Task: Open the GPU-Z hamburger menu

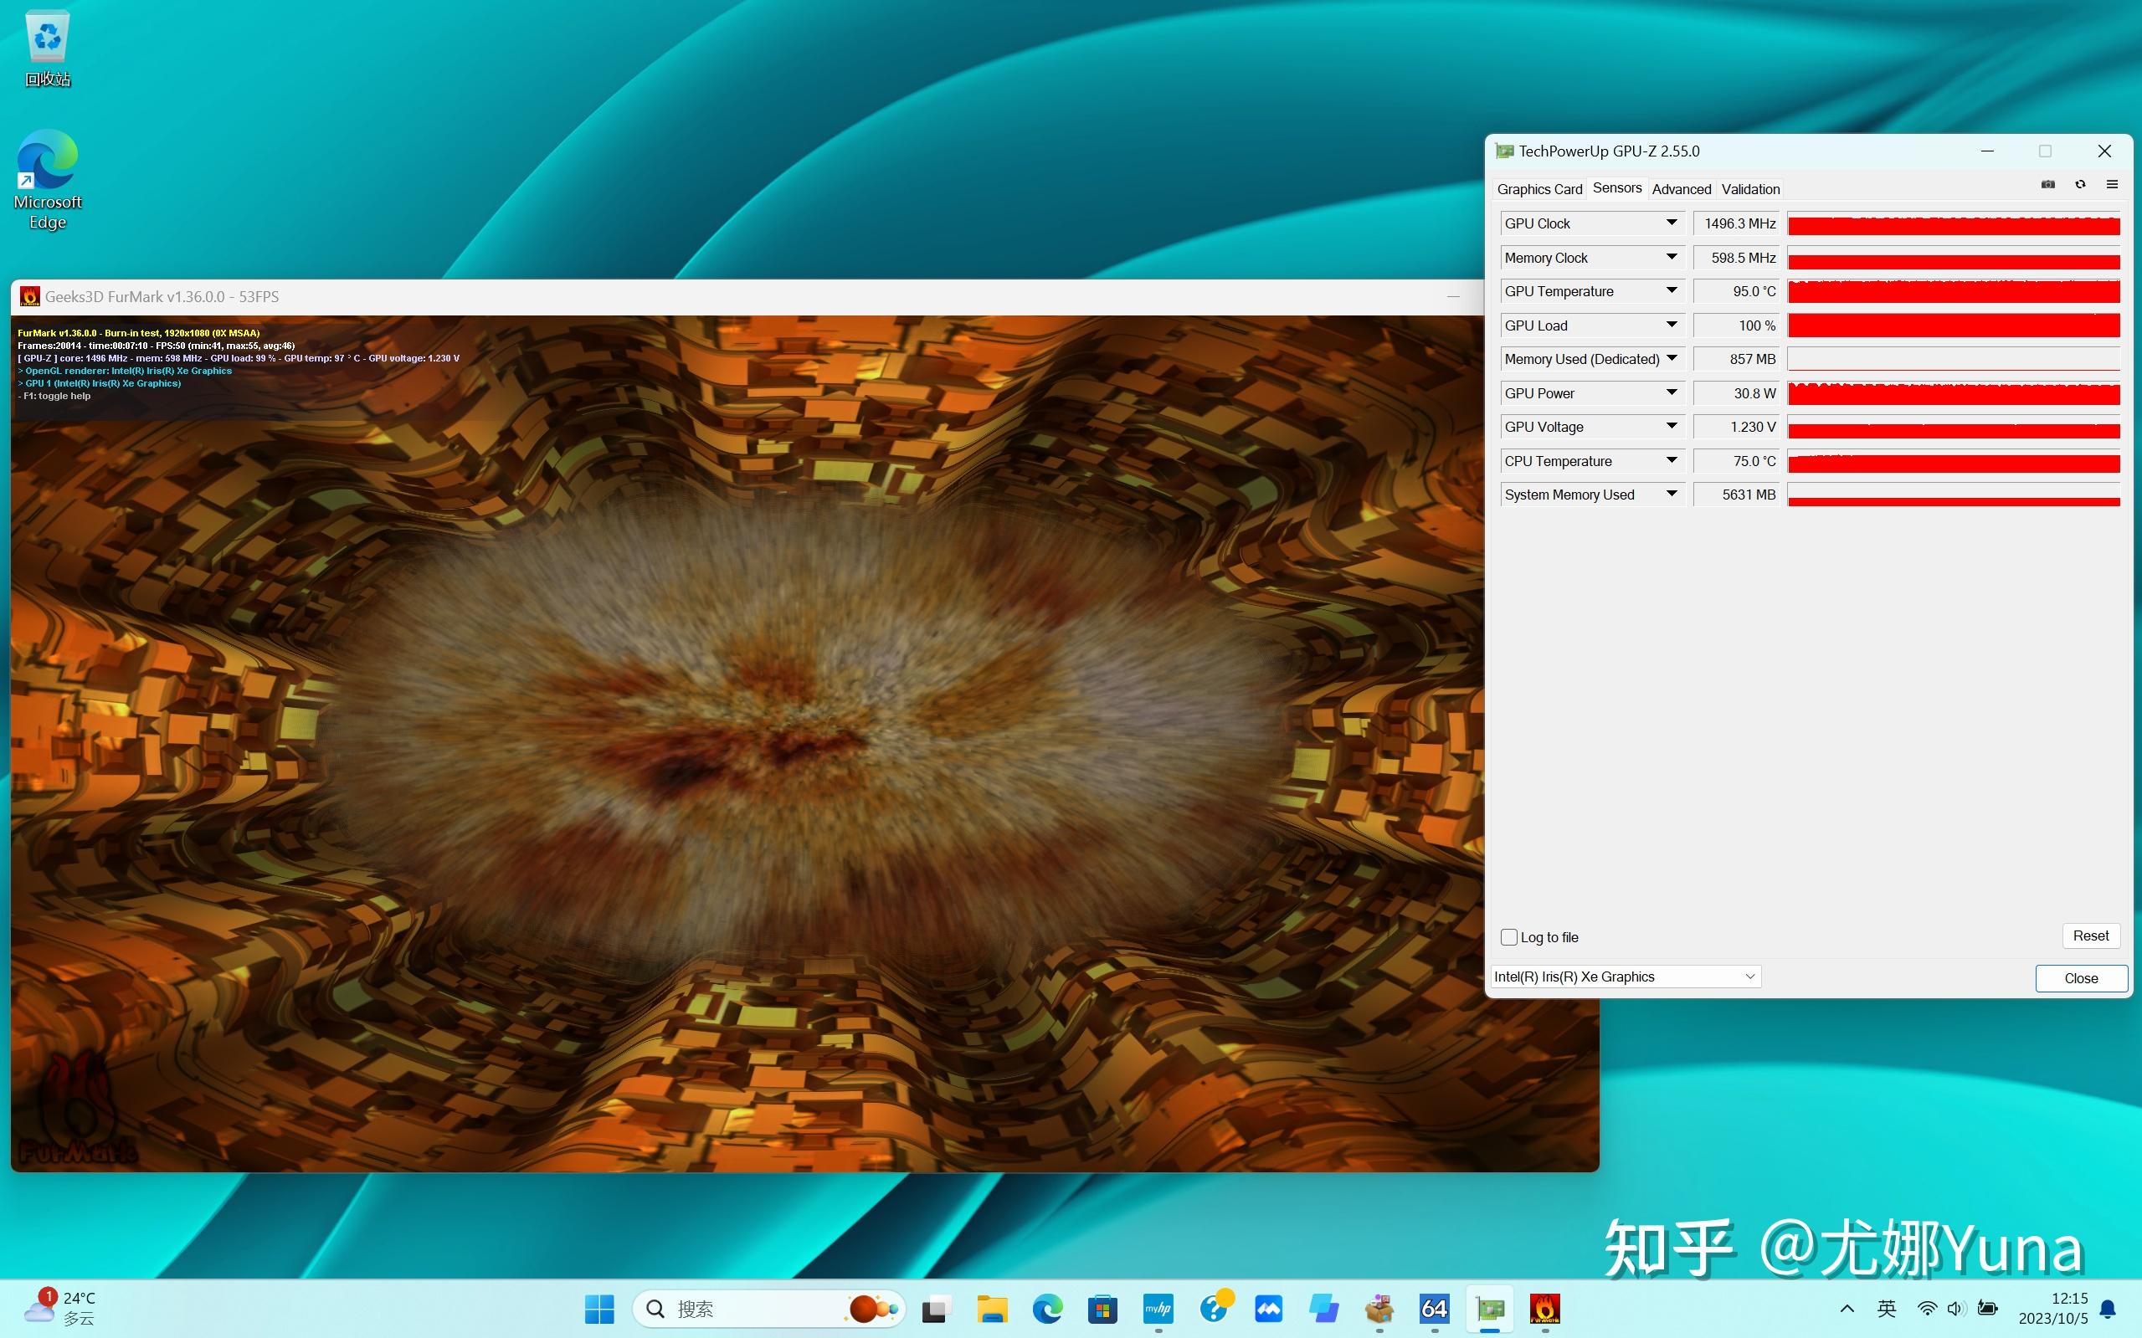Action: 2112,184
